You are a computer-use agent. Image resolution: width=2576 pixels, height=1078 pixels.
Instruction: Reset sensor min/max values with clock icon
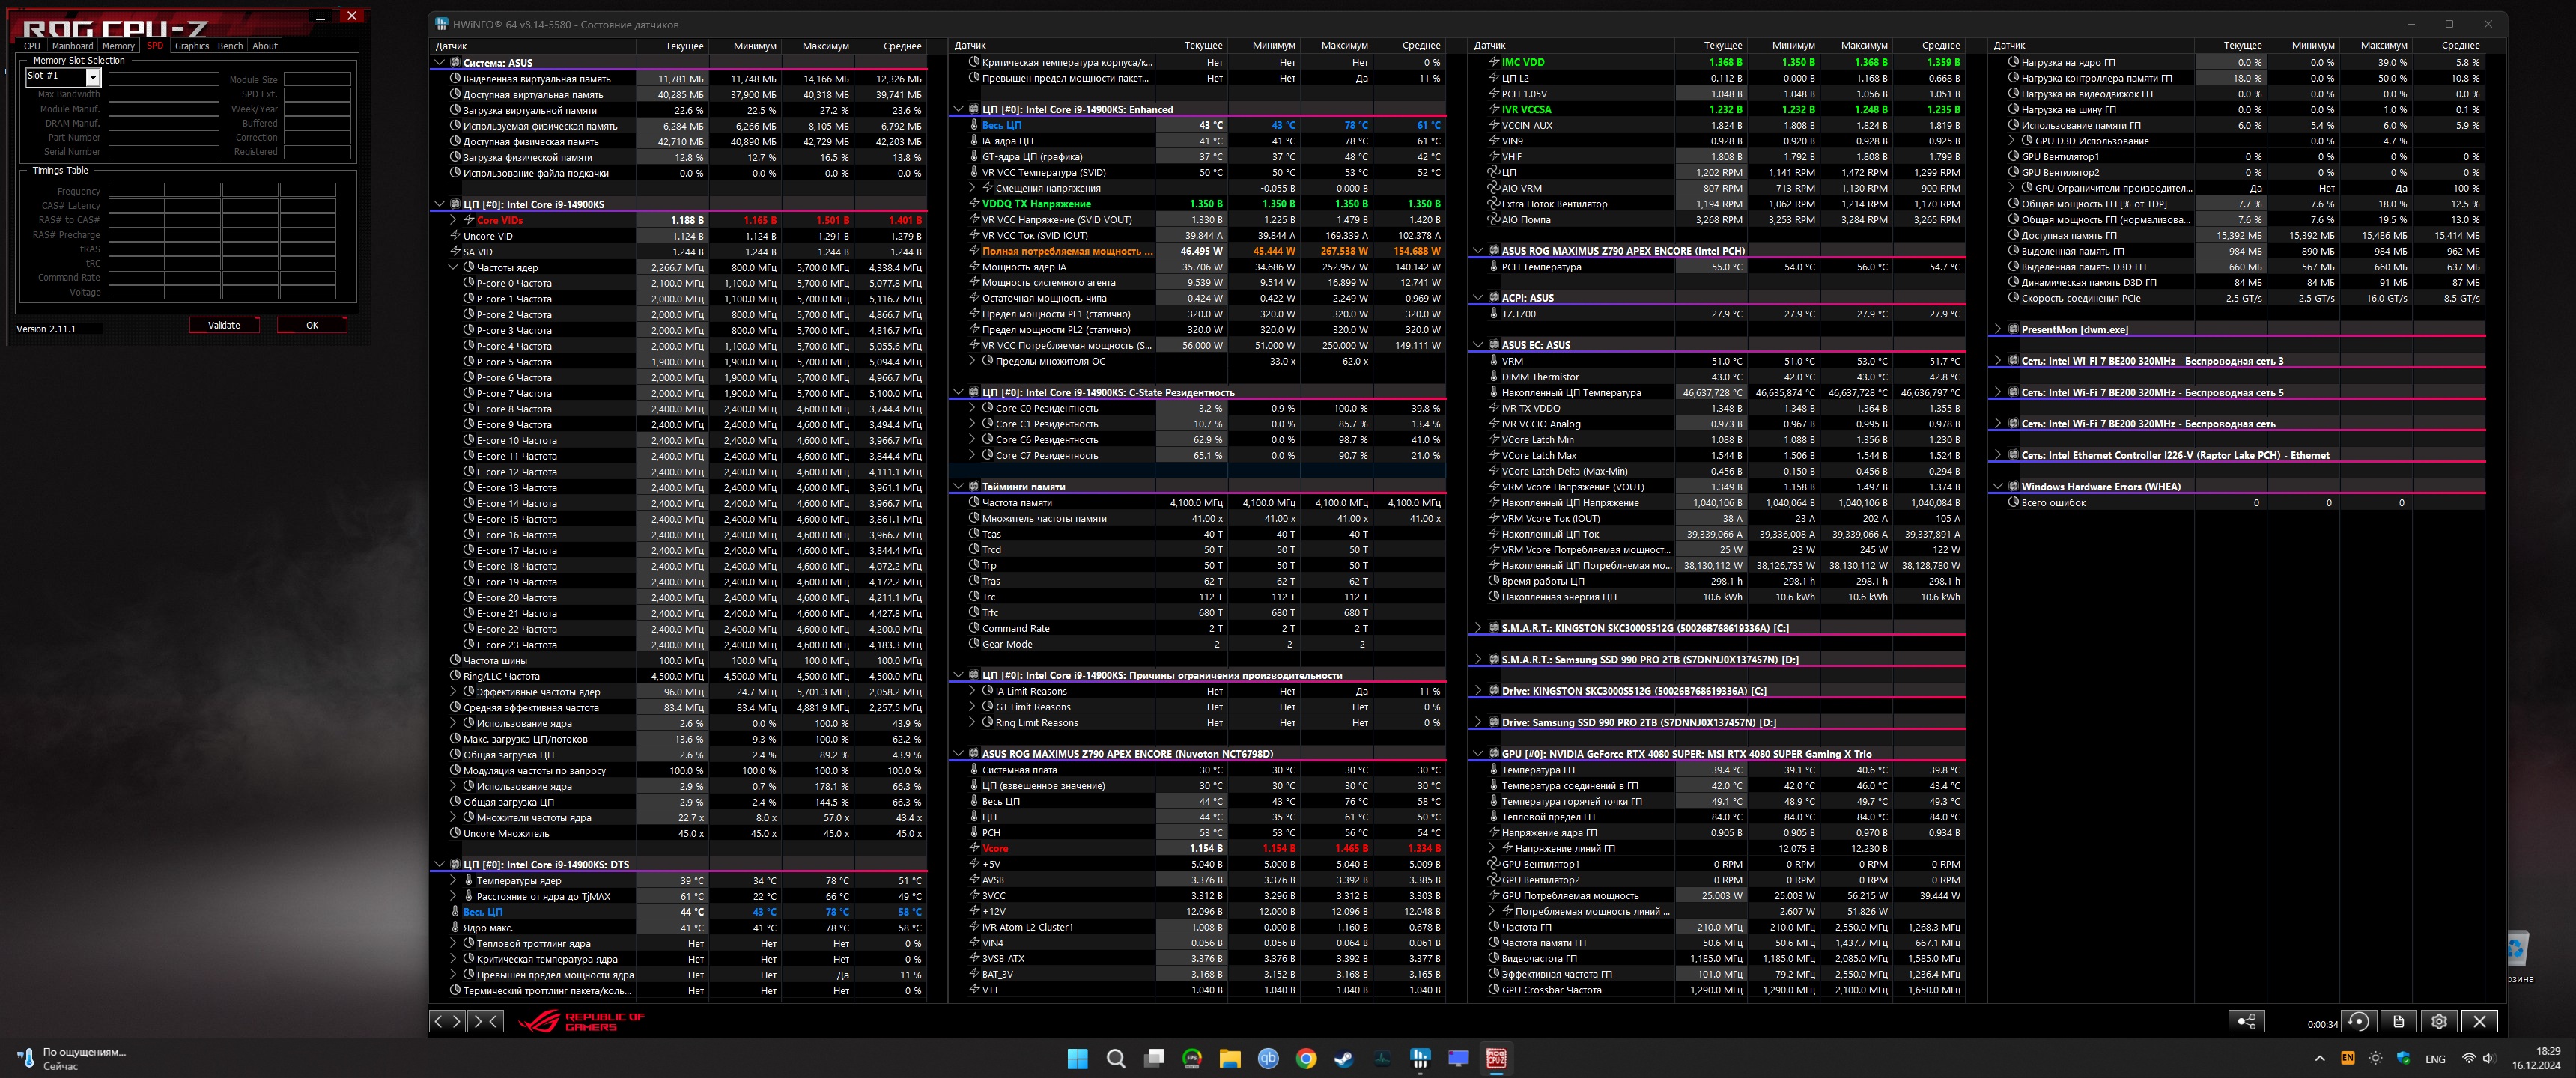pos(2358,1021)
